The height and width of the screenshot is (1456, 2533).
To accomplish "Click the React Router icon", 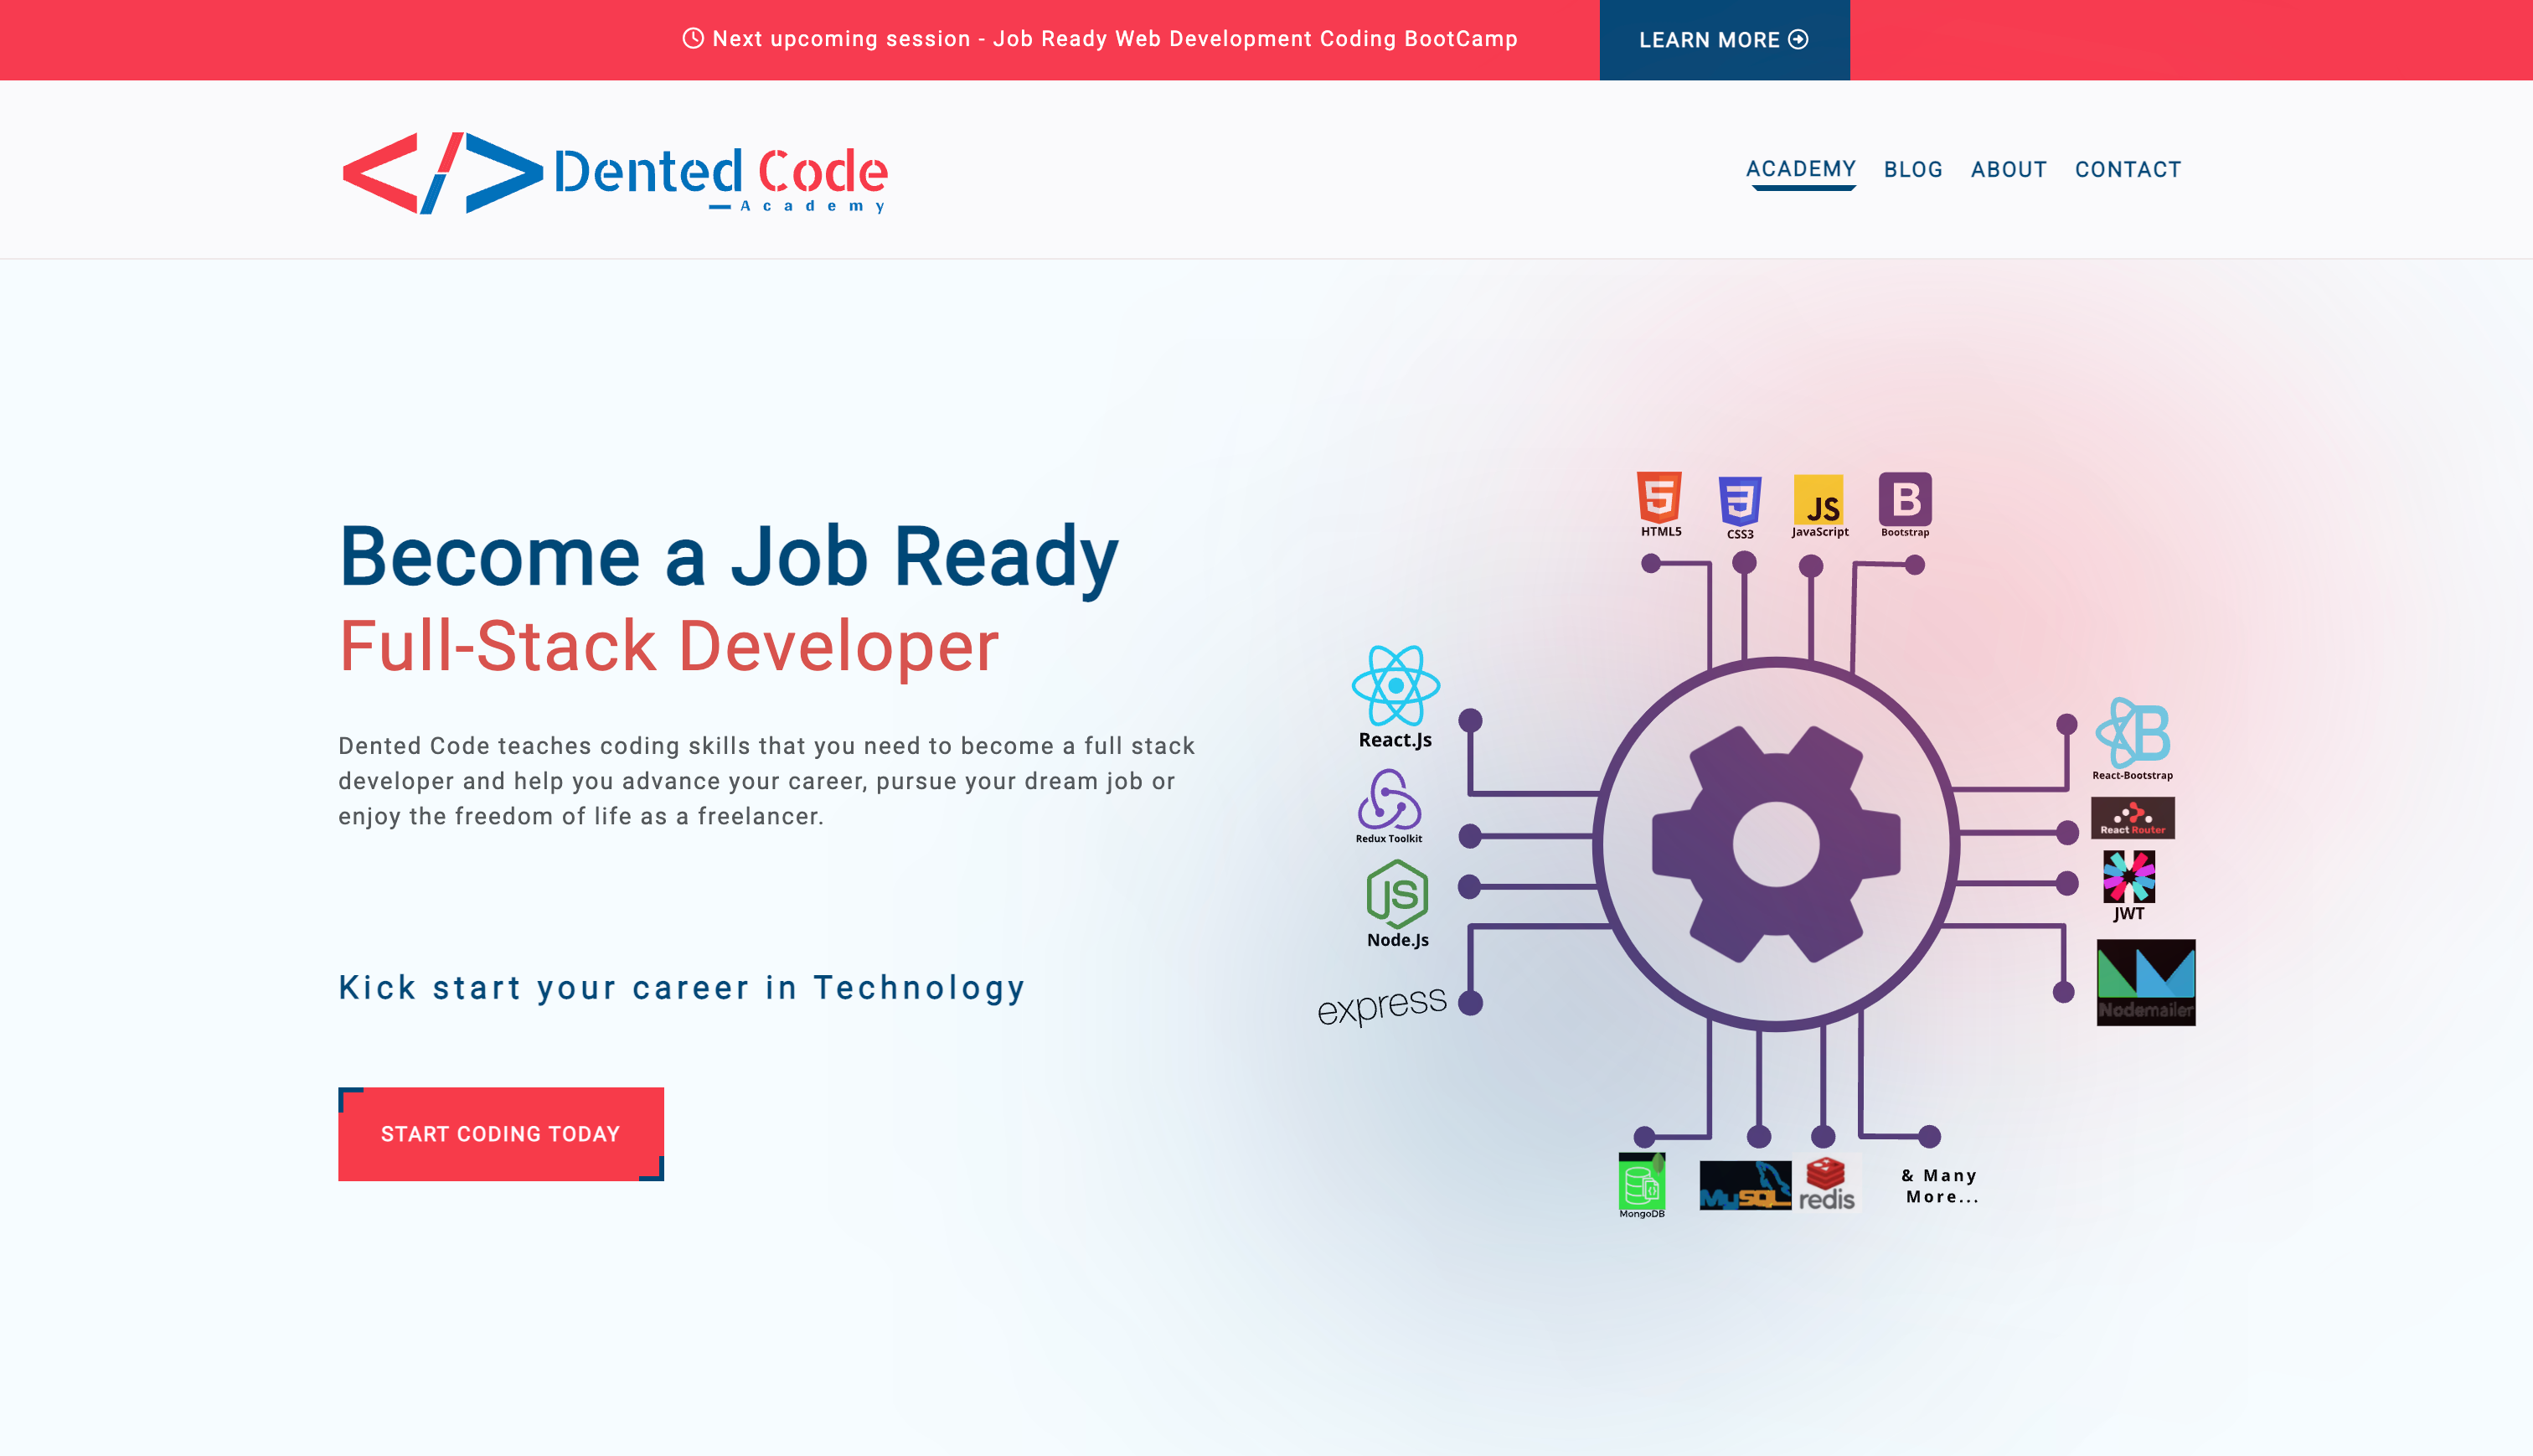I will click(2132, 818).
